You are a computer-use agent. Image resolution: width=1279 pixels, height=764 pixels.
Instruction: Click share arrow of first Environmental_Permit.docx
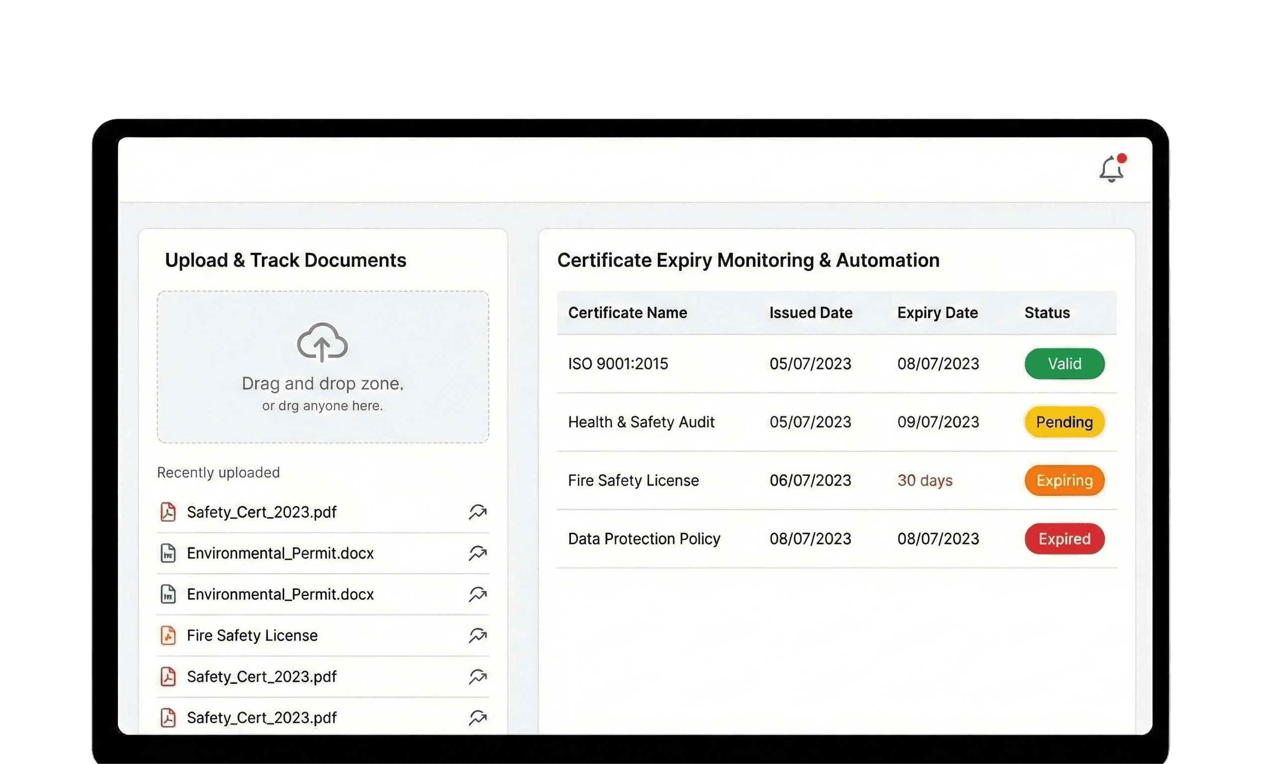[477, 553]
